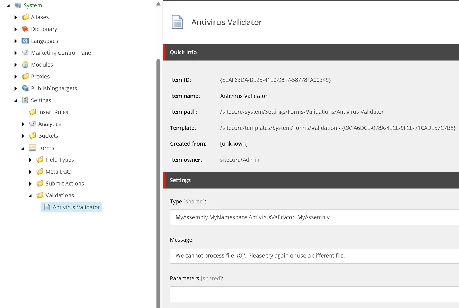Click the Analytics icon
This screenshot has height=308, width=459.
point(33,124)
